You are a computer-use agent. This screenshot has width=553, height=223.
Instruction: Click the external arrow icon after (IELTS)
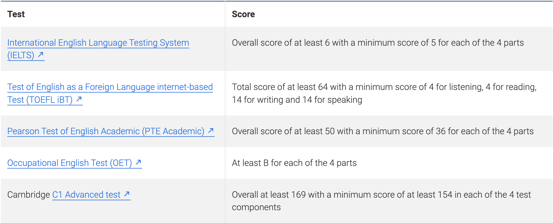(x=41, y=54)
